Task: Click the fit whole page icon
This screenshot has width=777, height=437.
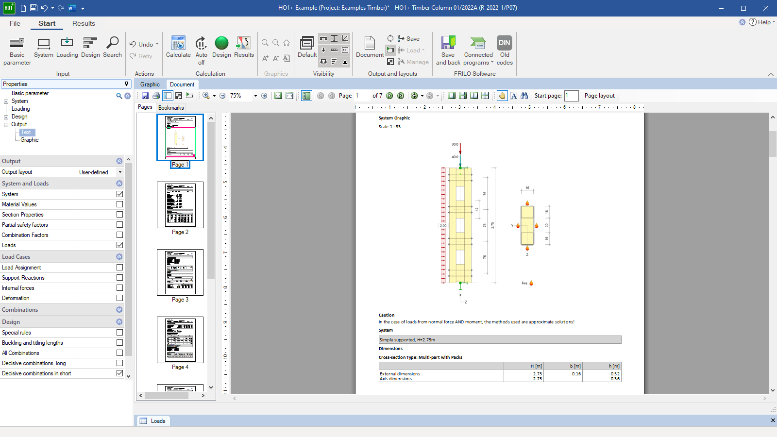Action: 278,96
